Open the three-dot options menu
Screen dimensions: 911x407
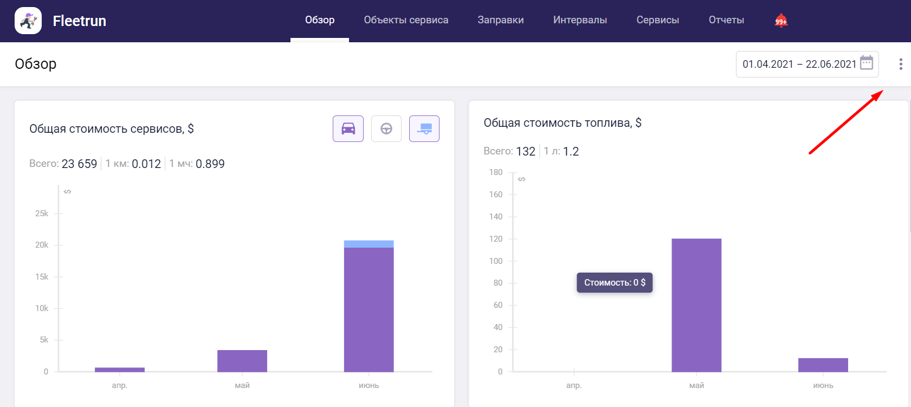(900, 64)
